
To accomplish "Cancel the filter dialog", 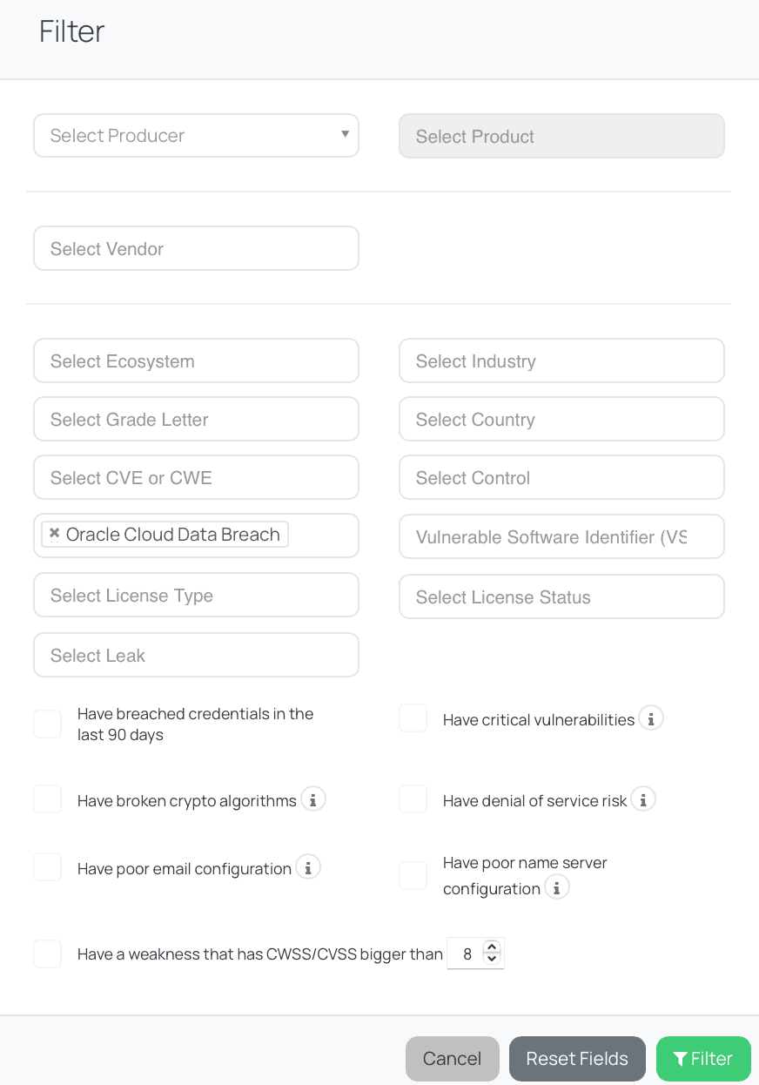I will coord(452,1059).
